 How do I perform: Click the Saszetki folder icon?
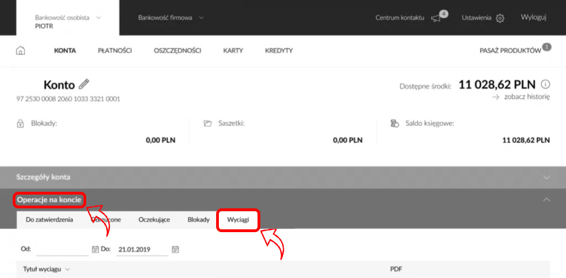[x=208, y=123]
